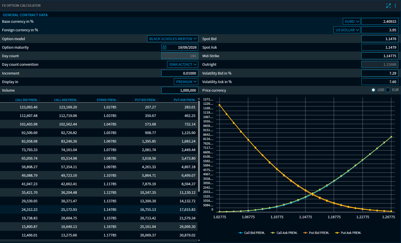401x243 pixels.
Task: Open the EURO base currency dropdown
Action: pyautogui.click(x=351, y=21)
